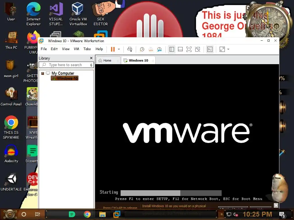Open the Embarcadero Dev-C++ desktop icon
The width and height of the screenshot is (294, 220).
(x=31, y=184)
